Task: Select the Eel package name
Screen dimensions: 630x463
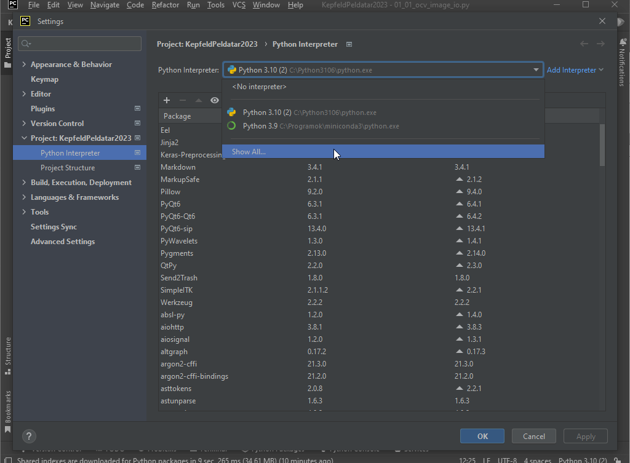Action: pyautogui.click(x=165, y=130)
